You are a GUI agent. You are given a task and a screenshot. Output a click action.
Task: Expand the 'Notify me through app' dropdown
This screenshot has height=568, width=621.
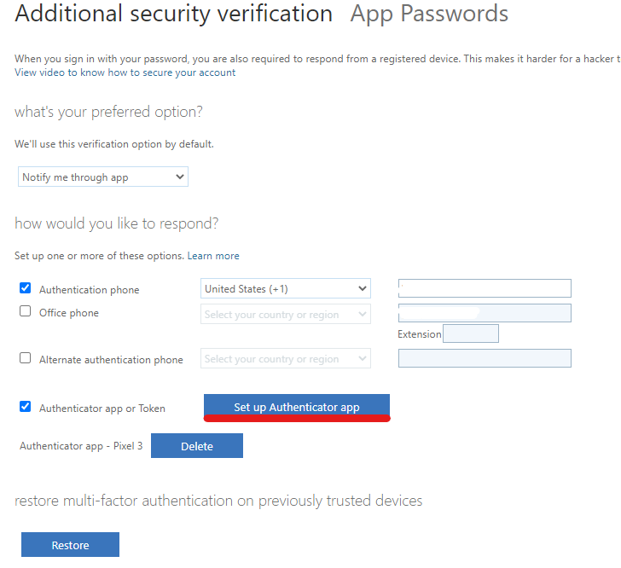(x=103, y=177)
